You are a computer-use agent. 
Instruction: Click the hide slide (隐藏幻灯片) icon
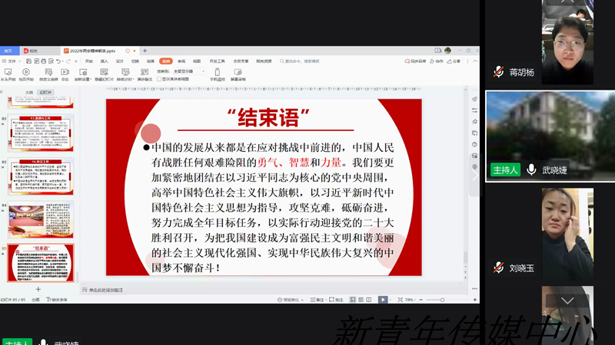pyautogui.click(x=104, y=73)
